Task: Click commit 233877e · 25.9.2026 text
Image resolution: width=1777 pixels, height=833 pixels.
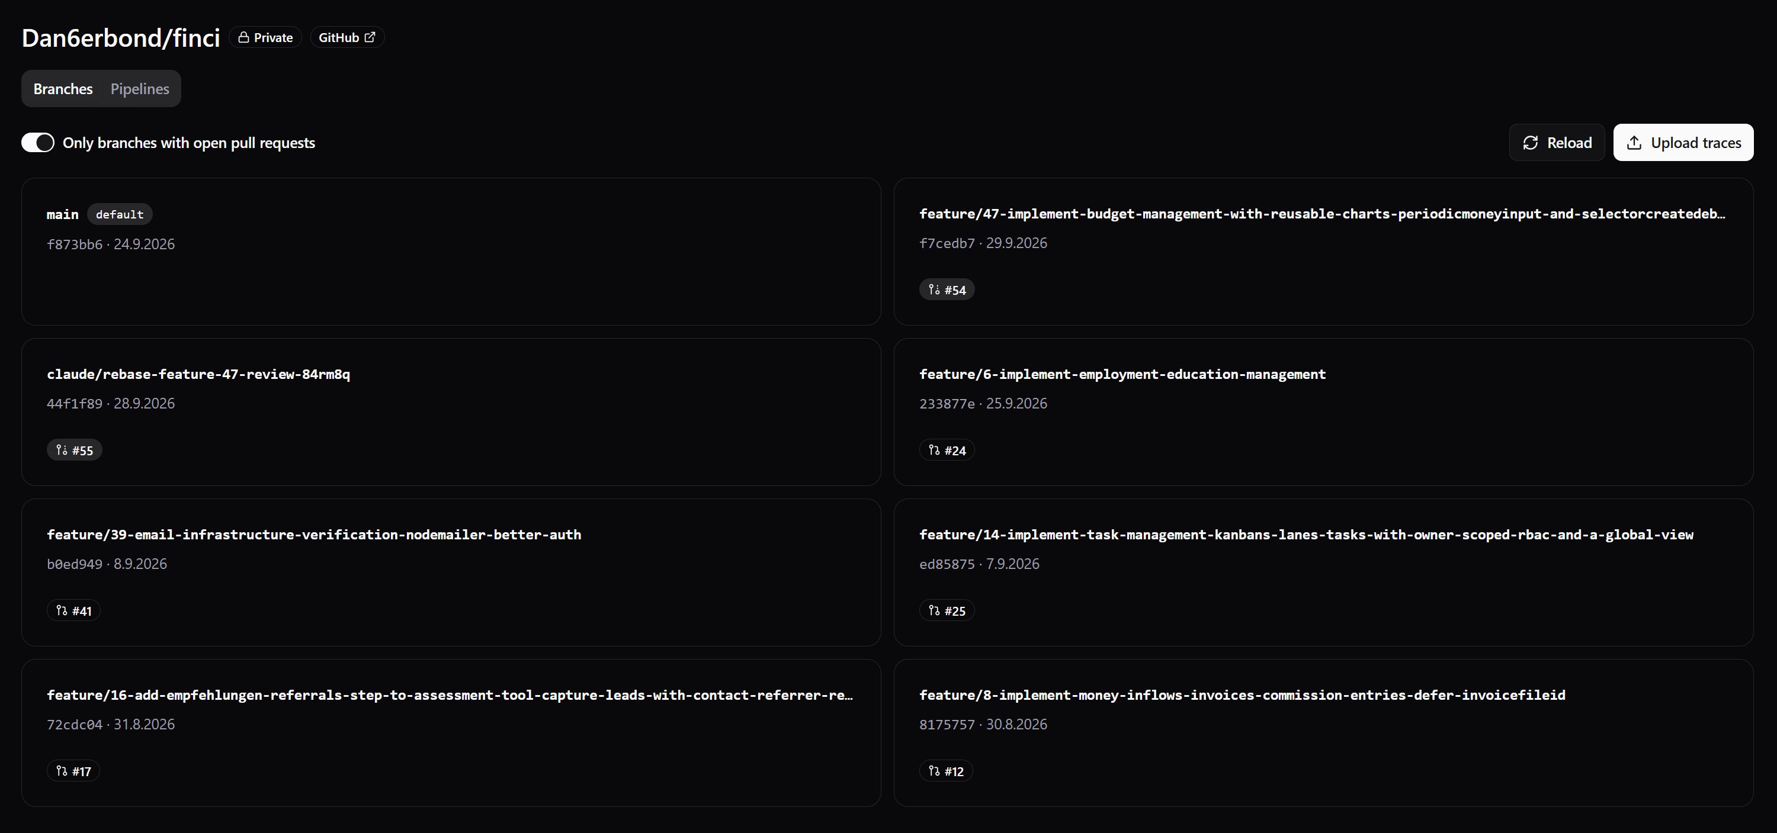Action: 983,403
